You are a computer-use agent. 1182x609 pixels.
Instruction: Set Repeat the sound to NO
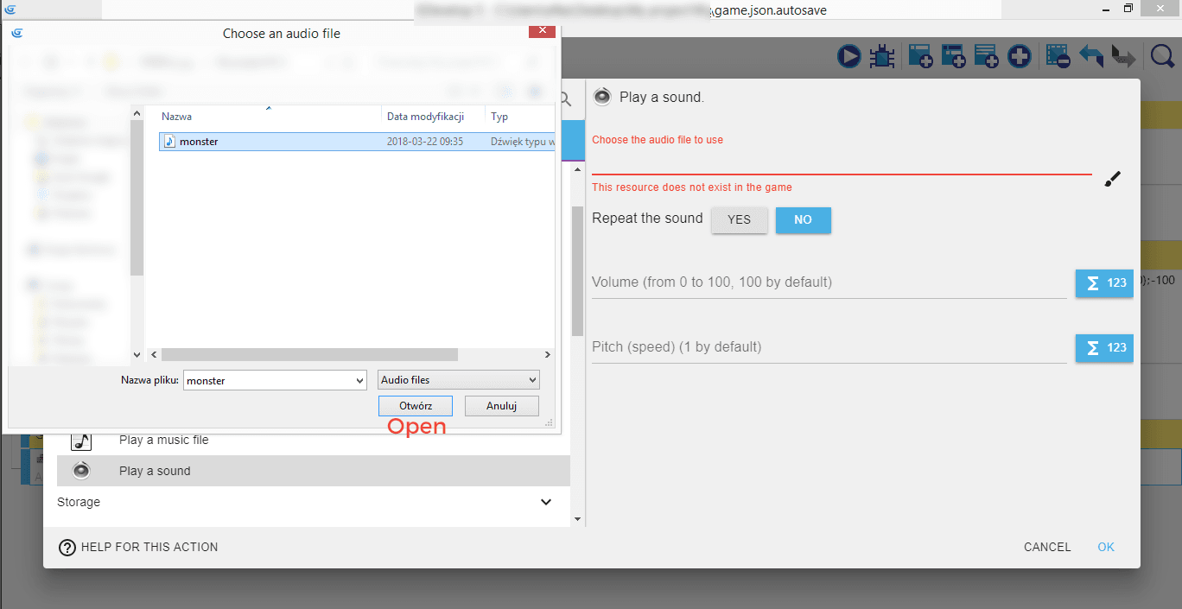pyautogui.click(x=803, y=220)
